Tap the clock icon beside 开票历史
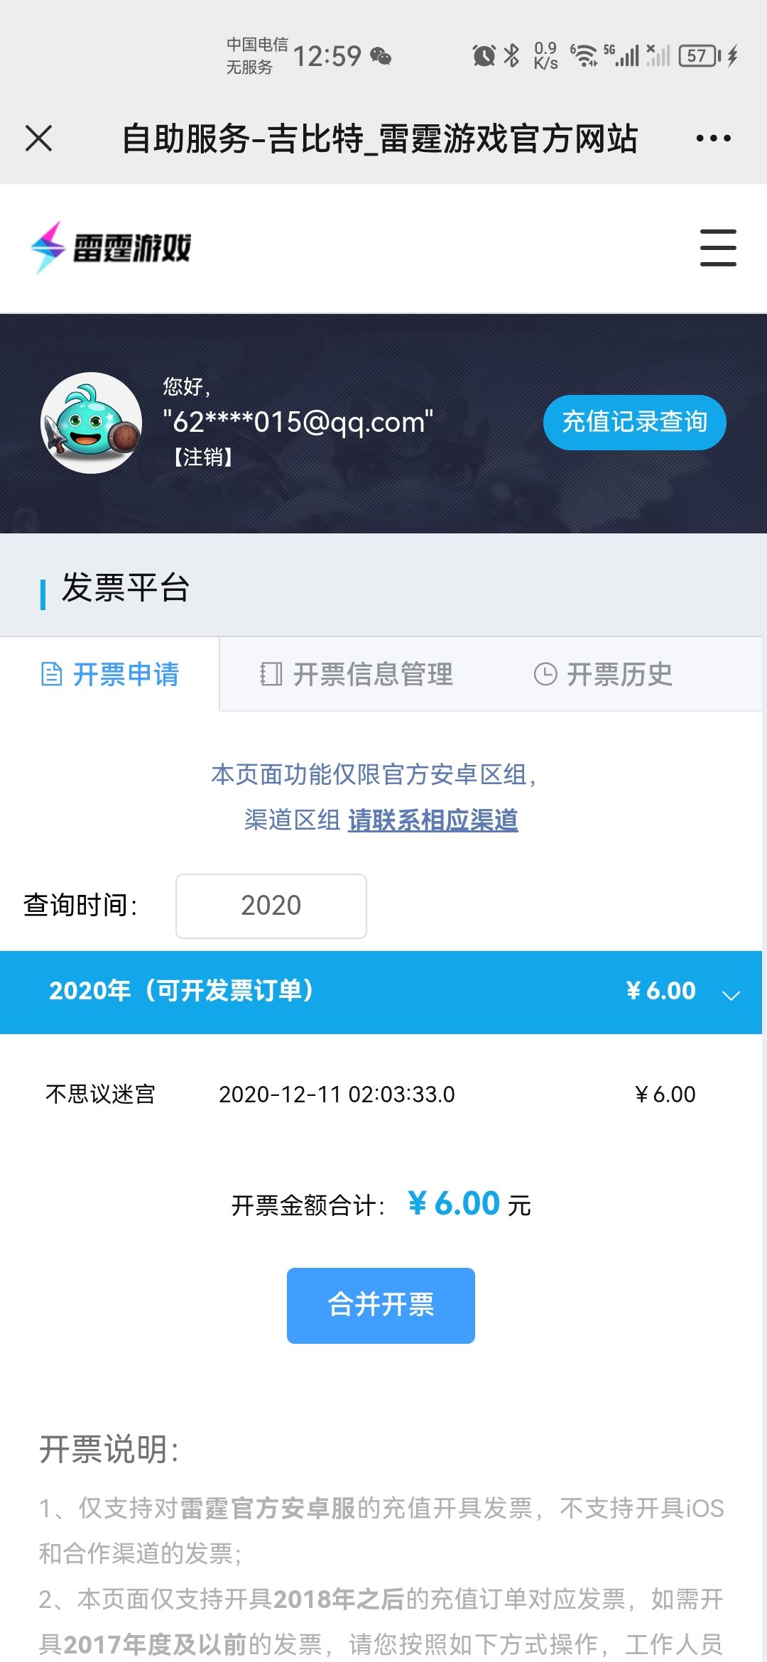The height and width of the screenshot is (1662, 767). 545,674
